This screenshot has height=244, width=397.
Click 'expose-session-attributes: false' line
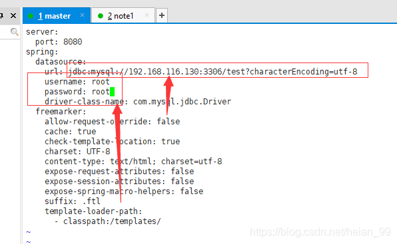click(119, 182)
